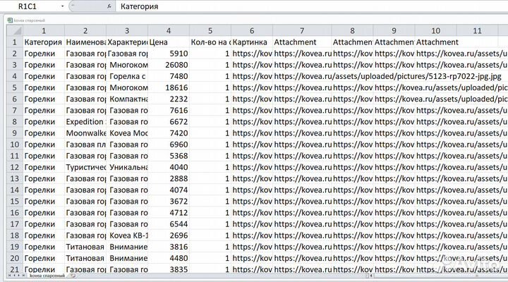The image size is (508, 282).
Task: Select price cell 3816
Action: pos(169,247)
